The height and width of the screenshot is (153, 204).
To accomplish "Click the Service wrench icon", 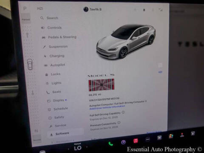I will pyautogui.click(x=51, y=126).
